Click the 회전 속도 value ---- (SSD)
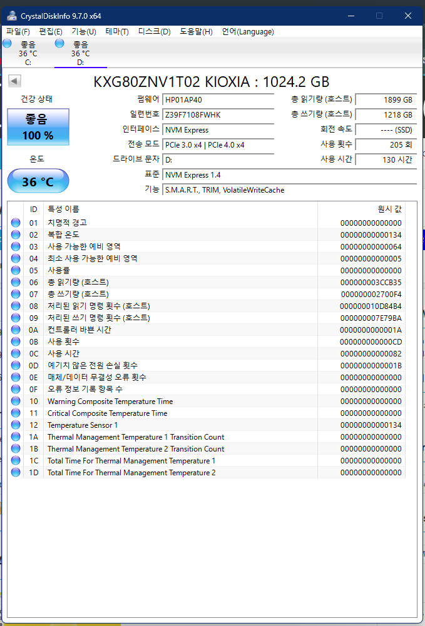 coord(386,129)
